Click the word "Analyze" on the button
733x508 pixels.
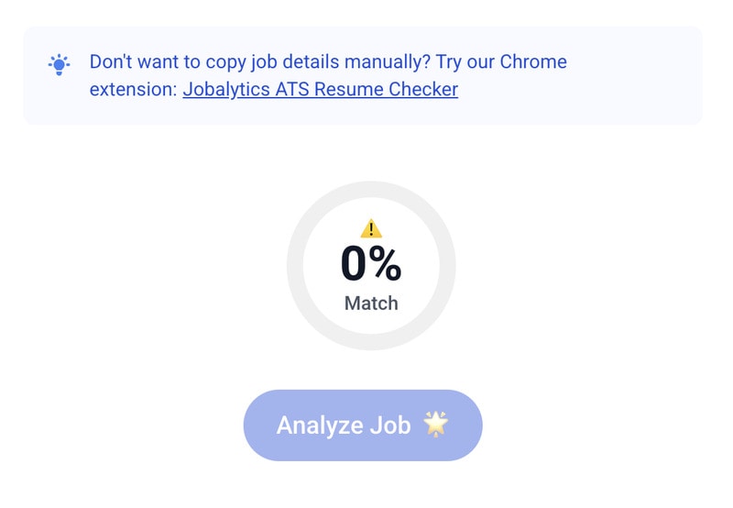click(318, 425)
